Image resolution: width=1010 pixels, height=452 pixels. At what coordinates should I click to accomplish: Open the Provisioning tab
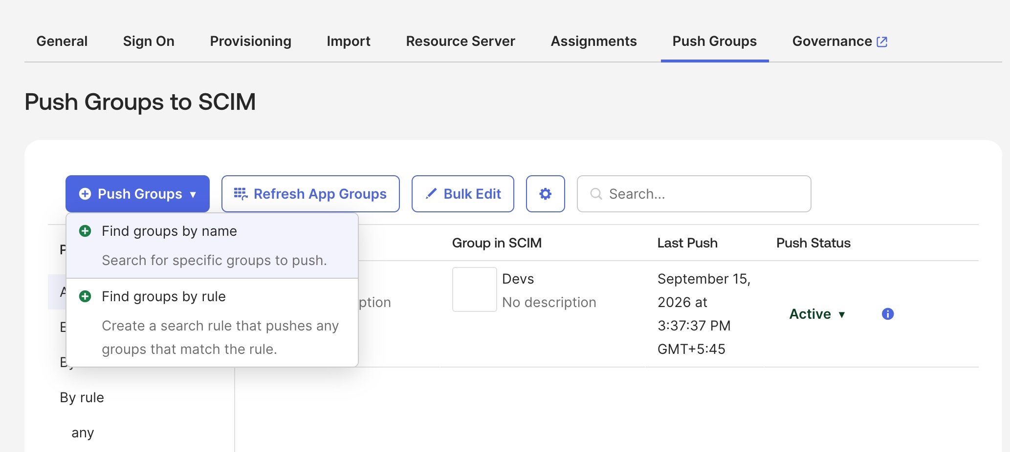pyautogui.click(x=250, y=41)
